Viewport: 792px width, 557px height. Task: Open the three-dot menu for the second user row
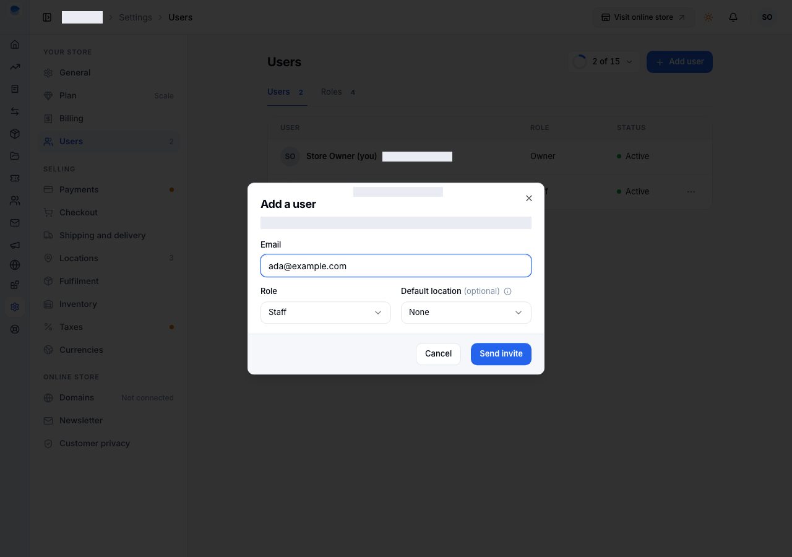[x=691, y=192]
